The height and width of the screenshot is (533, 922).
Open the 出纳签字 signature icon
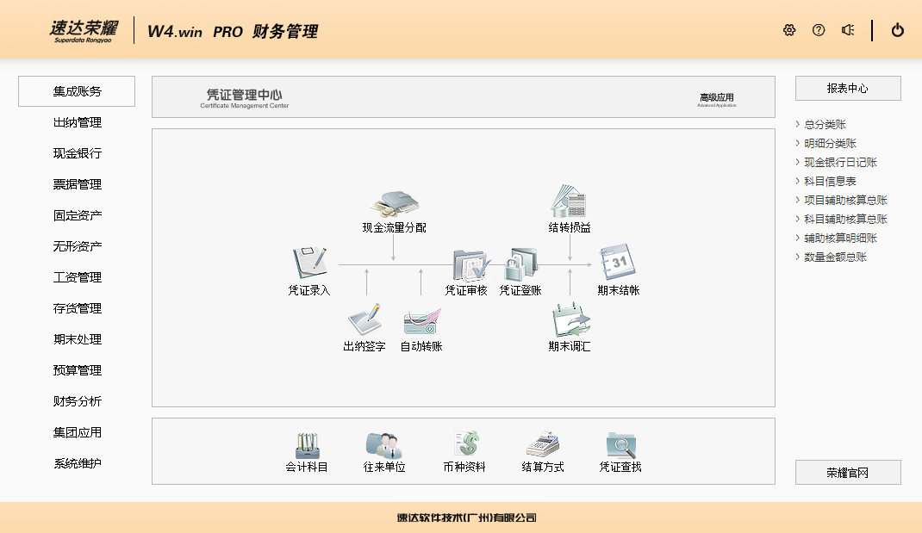click(364, 321)
